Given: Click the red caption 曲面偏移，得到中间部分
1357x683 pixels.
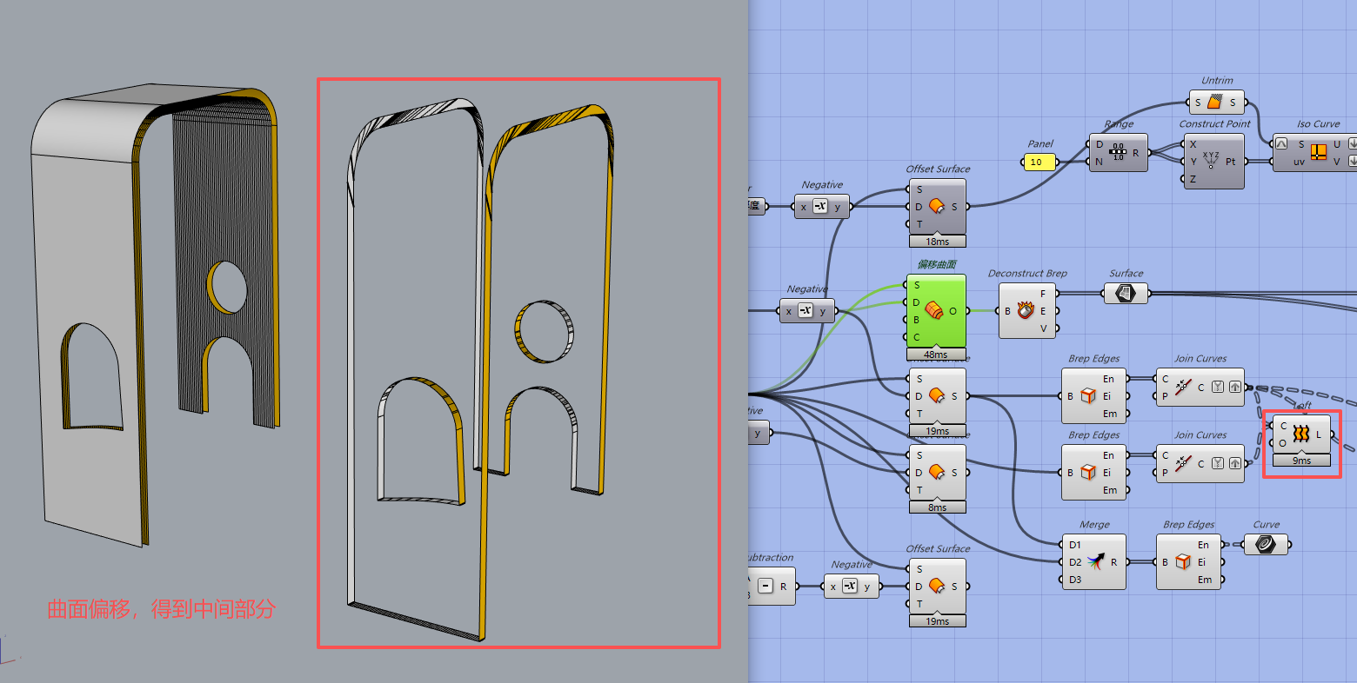Looking at the screenshot, I should (x=161, y=609).
